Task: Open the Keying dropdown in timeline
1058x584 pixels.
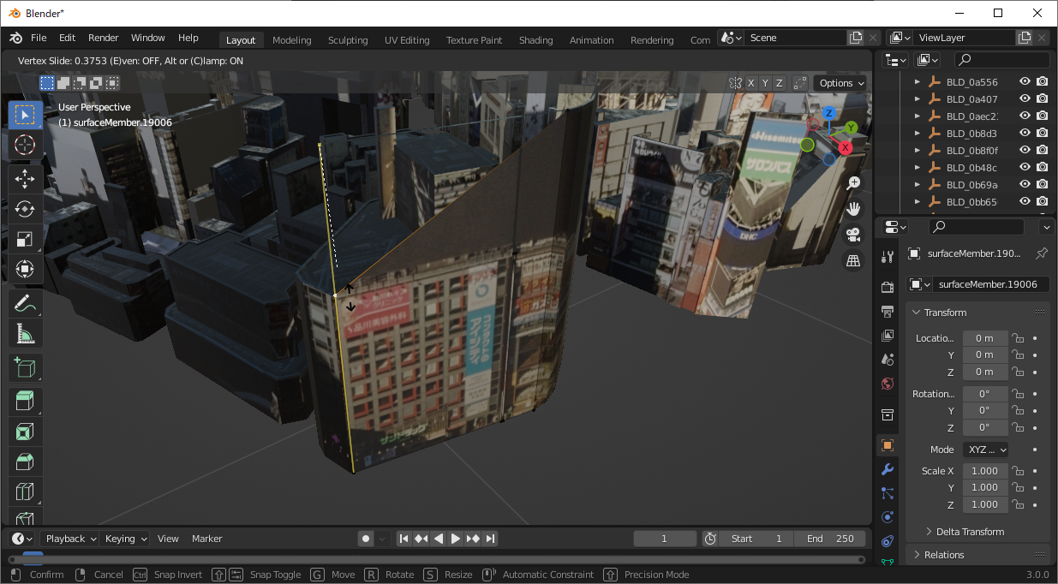Action: coord(126,539)
